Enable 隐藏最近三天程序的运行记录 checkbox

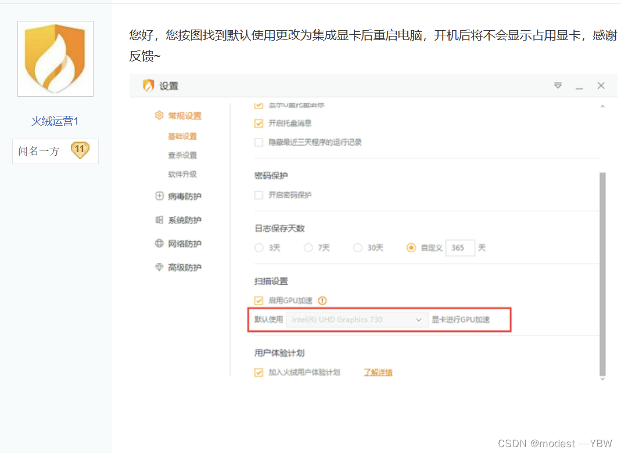pyautogui.click(x=259, y=142)
